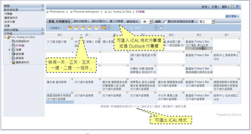Select the month view calendar icon
The height and width of the screenshot is (134, 251).
pos(104,28)
